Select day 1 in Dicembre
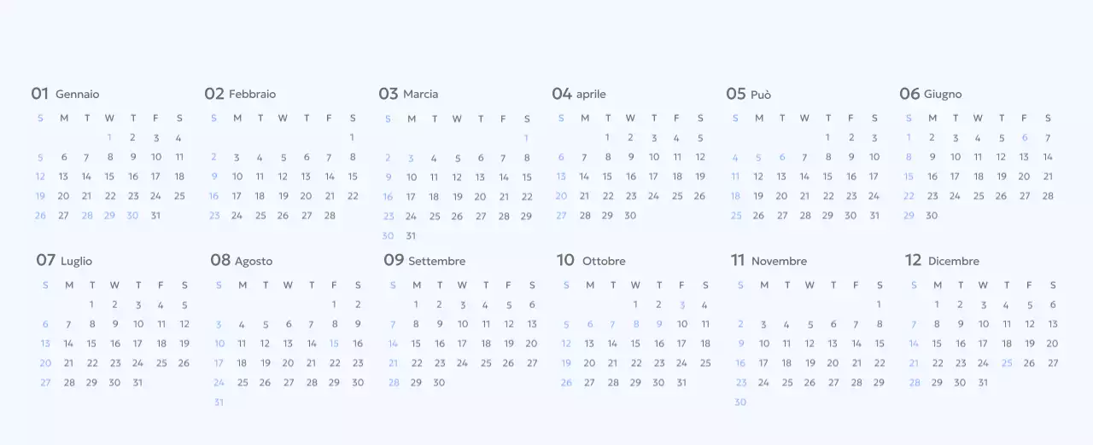Image resolution: width=1093 pixels, height=445 pixels. click(937, 304)
